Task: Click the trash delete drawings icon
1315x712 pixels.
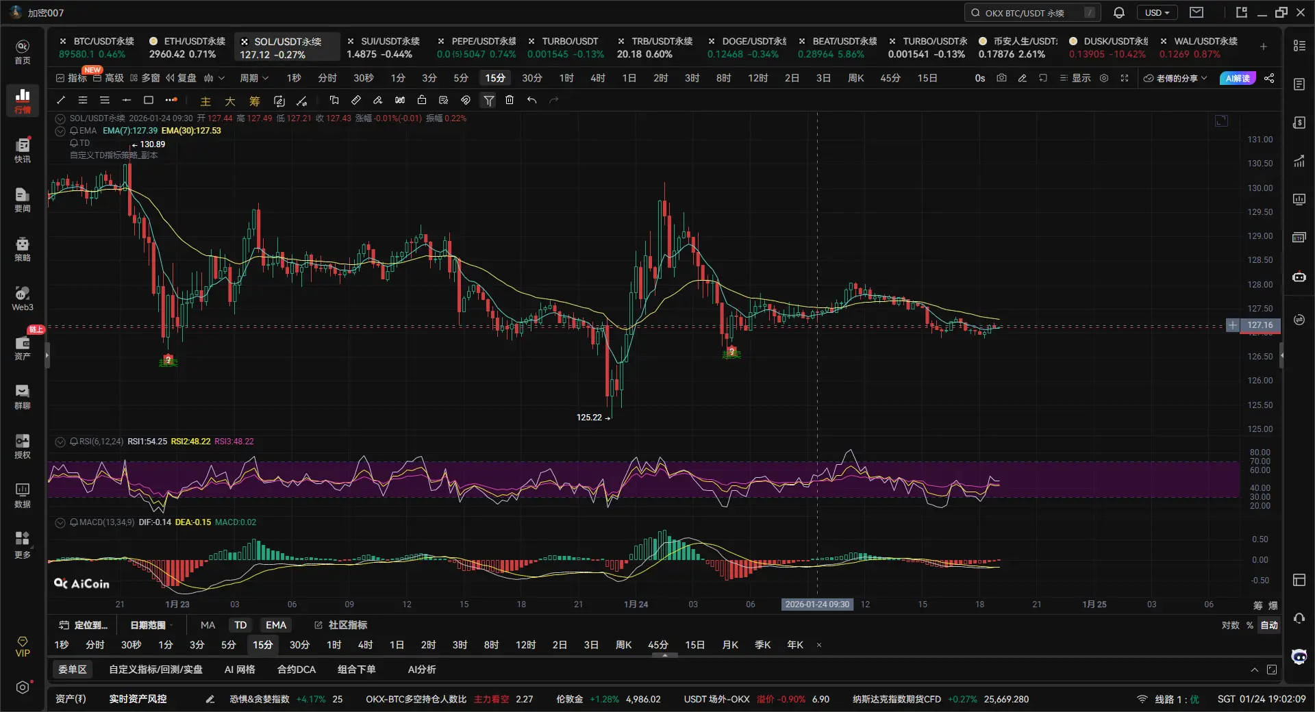Action: pos(510,100)
